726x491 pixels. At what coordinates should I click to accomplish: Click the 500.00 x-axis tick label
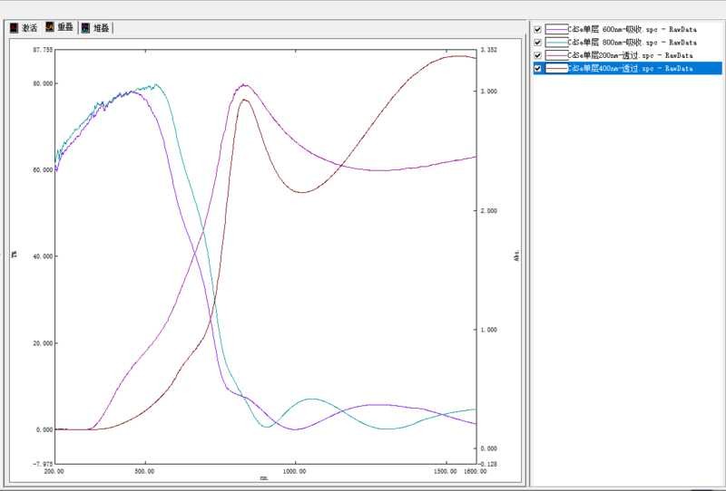[144, 471]
